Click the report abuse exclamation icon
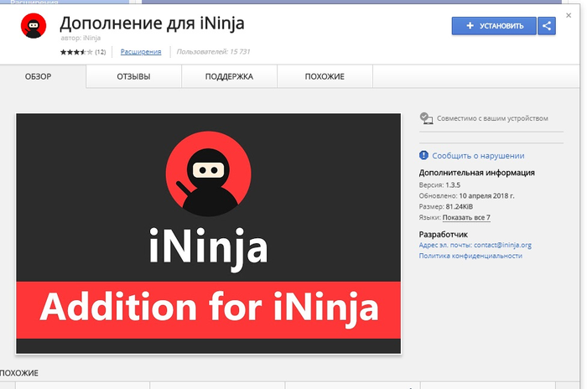The width and height of the screenshot is (587, 389). pyautogui.click(x=423, y=155)
